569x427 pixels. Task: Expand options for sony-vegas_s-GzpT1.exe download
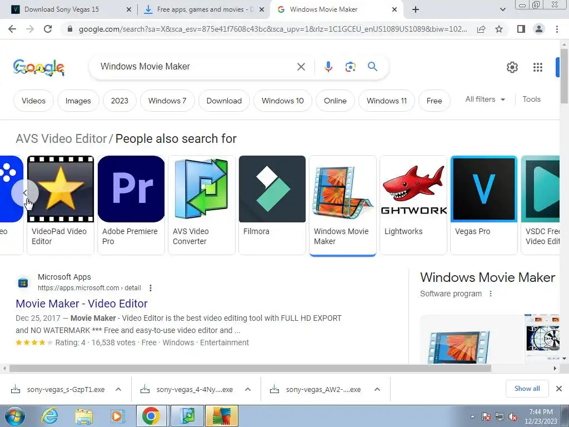click(x=118, y=390)
